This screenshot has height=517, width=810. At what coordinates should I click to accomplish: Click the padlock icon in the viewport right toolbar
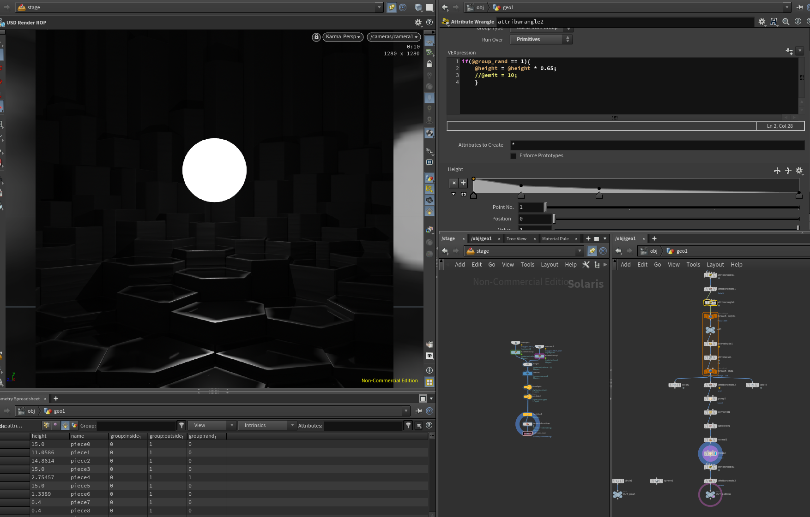429,64
